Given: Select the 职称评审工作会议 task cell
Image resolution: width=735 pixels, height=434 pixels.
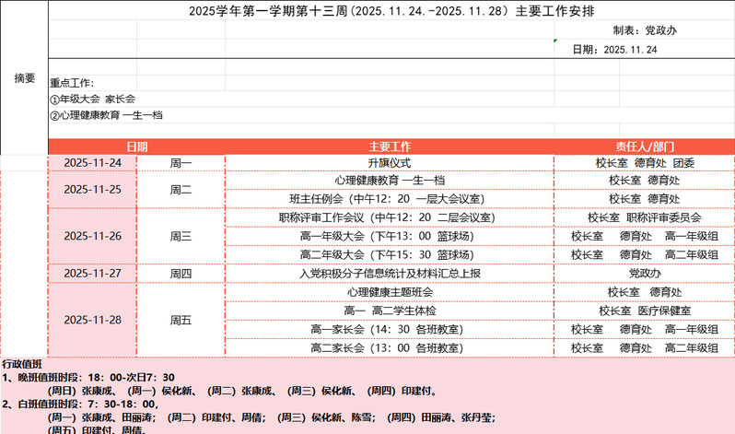Looking at the screenshot, I should (389, 217).
